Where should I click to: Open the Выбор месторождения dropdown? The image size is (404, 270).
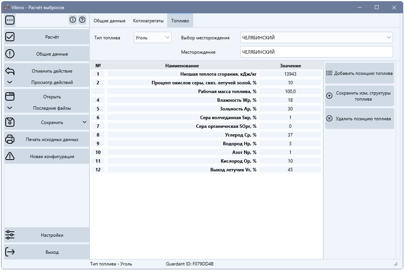pyautogui.click(x=316, y=37)
